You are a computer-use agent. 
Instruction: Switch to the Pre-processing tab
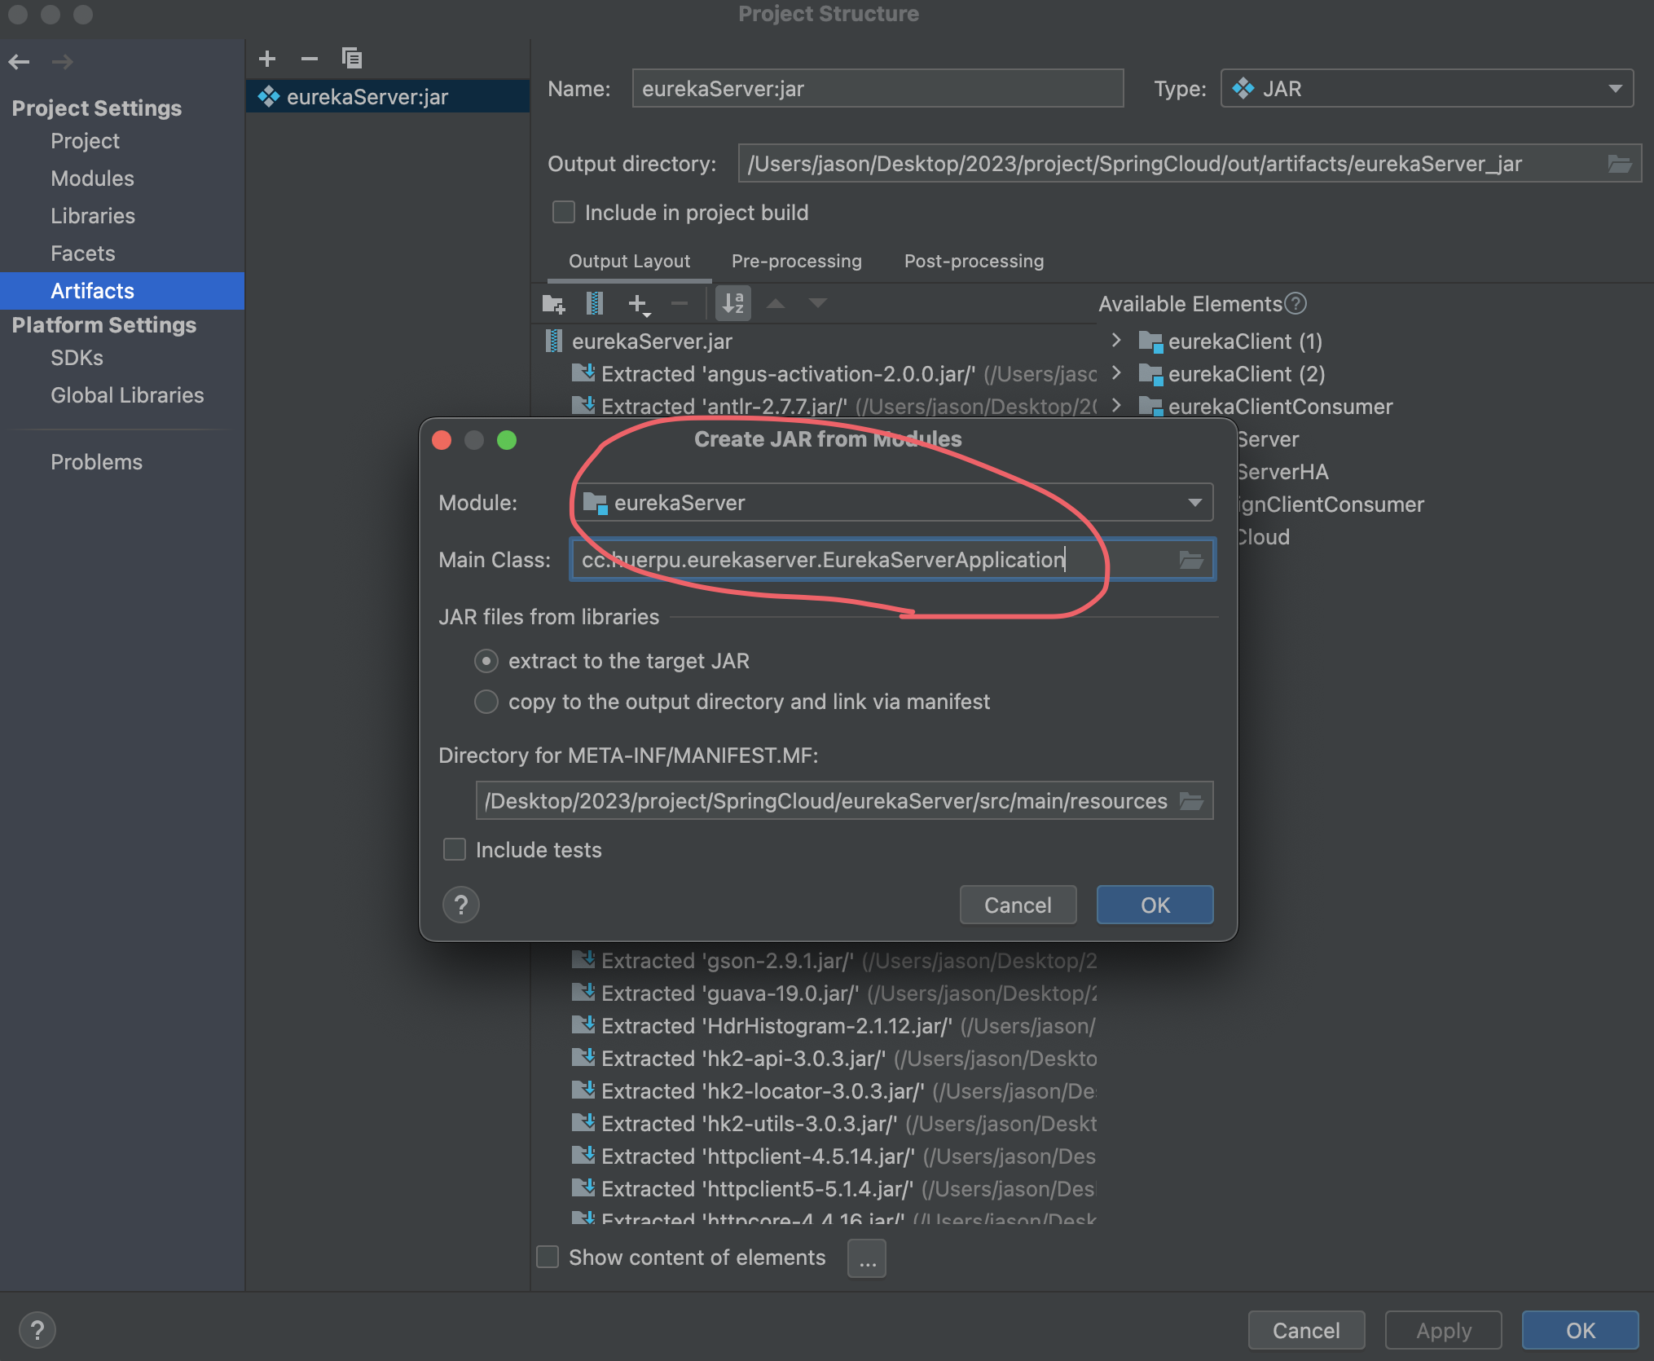click(796, 262)
